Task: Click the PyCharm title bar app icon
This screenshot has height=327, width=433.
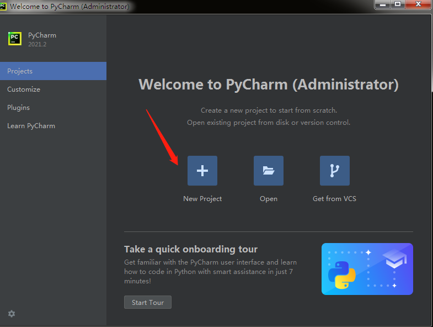Action: pos(3,6)
